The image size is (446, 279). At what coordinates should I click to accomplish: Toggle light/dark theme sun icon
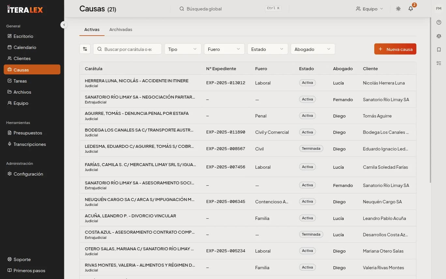[398, 9]
